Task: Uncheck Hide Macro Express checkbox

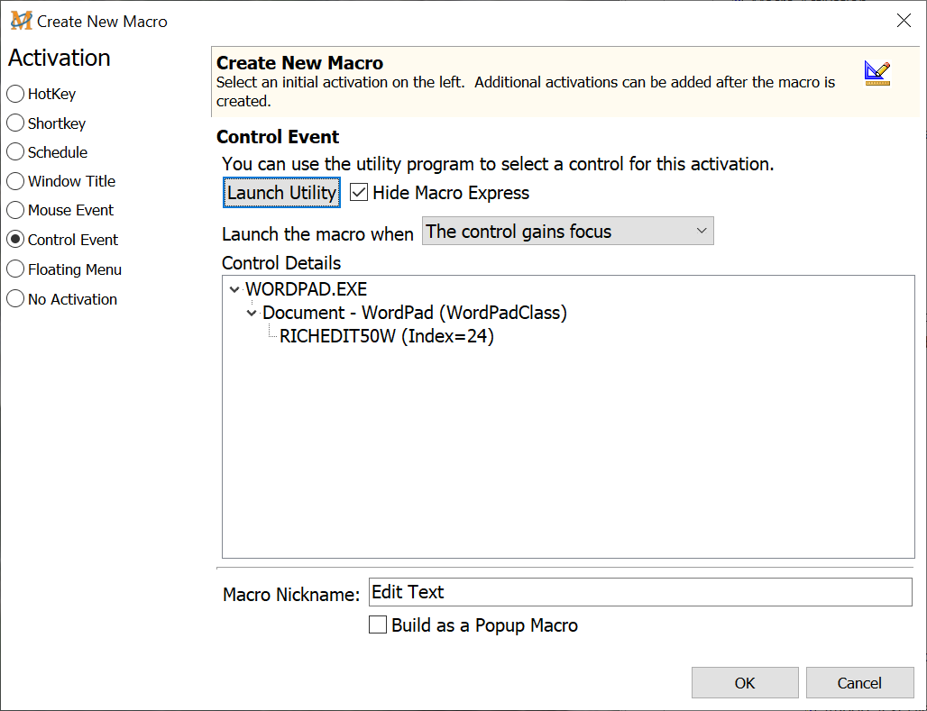Action: [360, 193]
